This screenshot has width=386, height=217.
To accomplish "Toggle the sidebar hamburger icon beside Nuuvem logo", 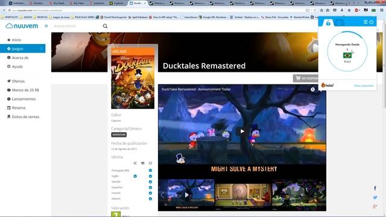I will (46, 26).
